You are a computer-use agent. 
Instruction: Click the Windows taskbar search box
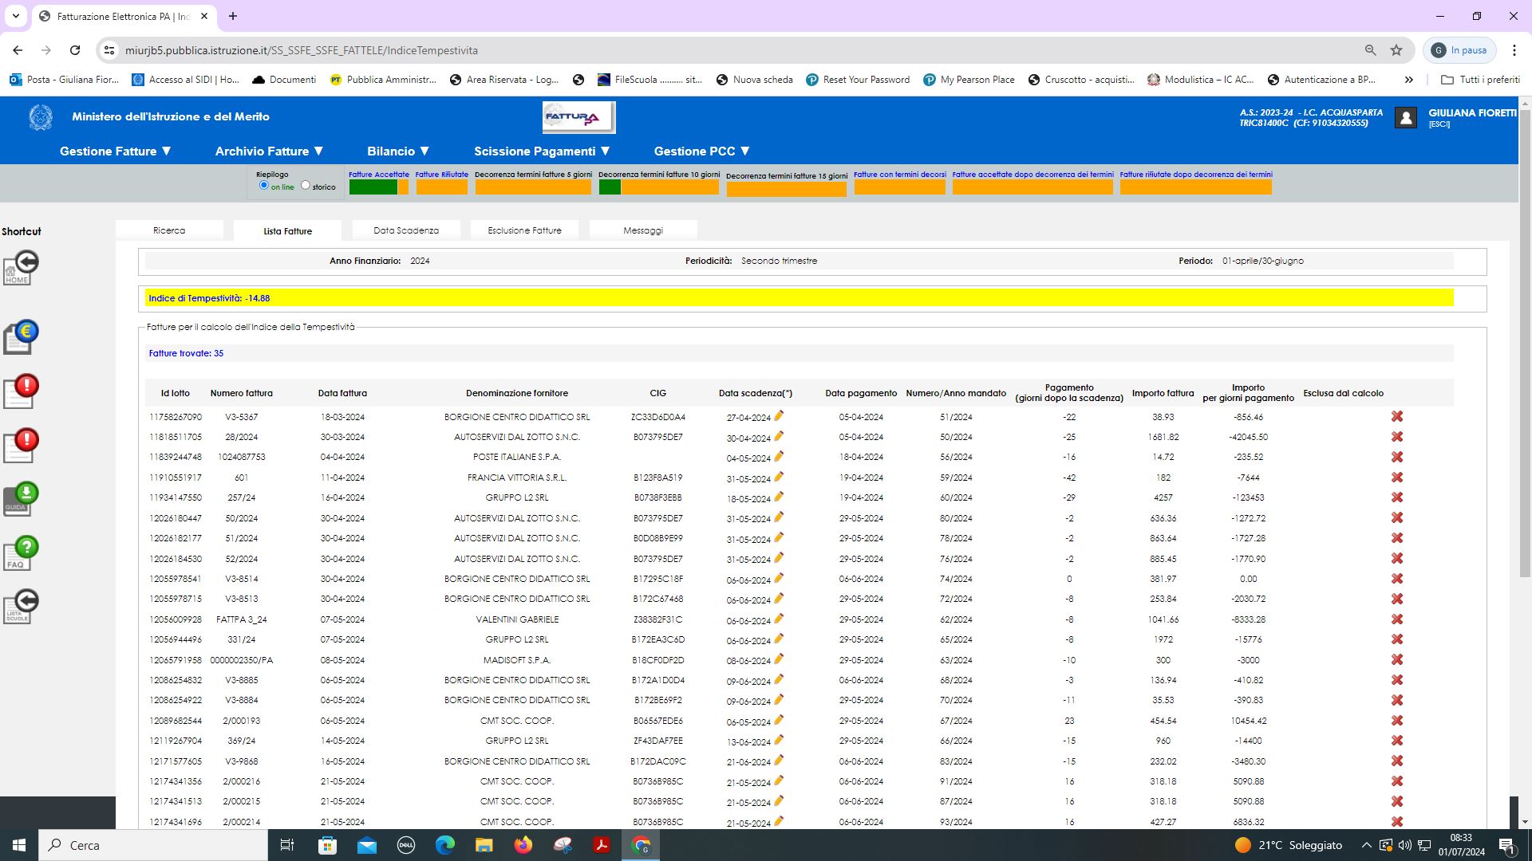coord(153,845)
